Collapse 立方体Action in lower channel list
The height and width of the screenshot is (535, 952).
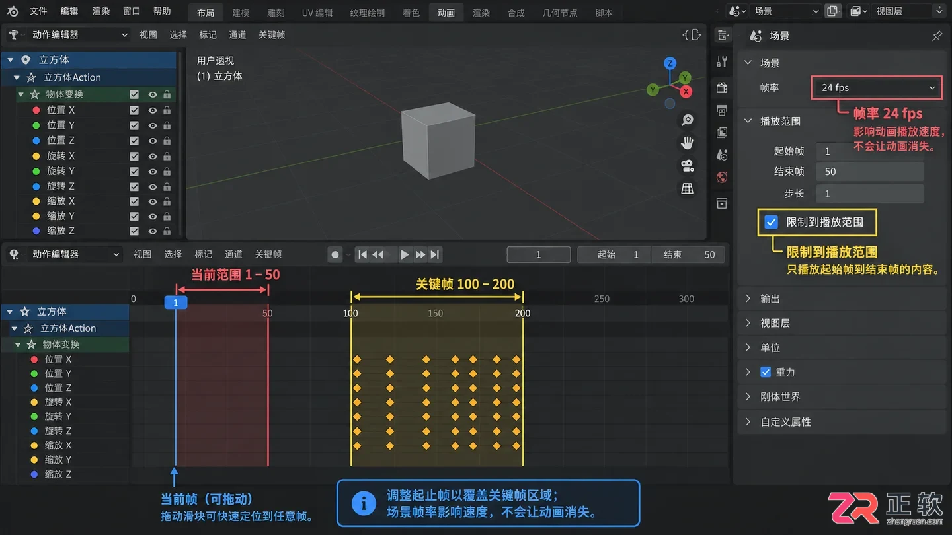14,328
